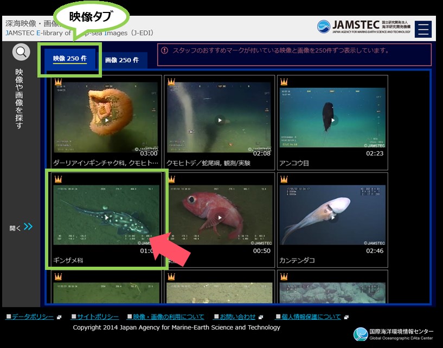The height and width of the screenshot is (348, 443).
Task: Open bottom-middle sandy seafloor video thumbnail
Action: coord(220,293)
